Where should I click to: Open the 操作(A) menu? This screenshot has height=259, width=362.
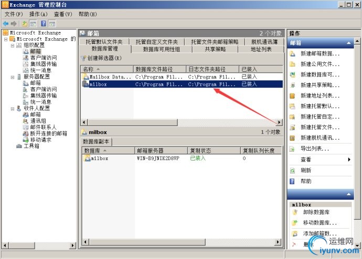38,14
